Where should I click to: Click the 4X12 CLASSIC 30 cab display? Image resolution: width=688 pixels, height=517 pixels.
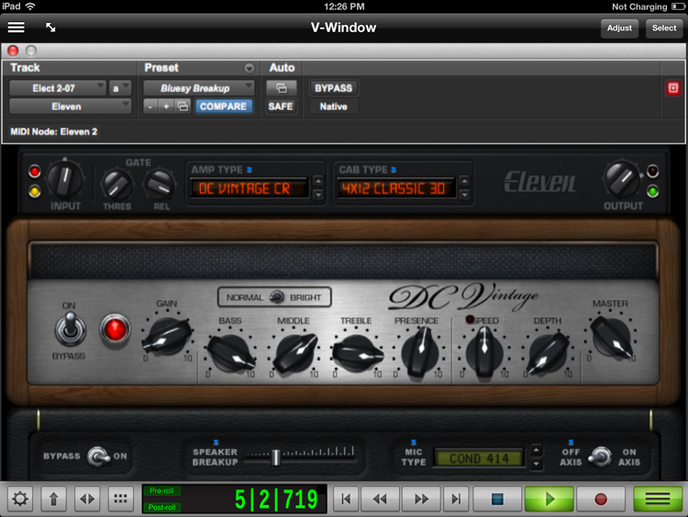click(395, 188)
